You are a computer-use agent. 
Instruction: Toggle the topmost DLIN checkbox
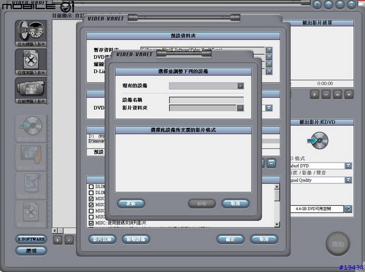pyautogui.click(x=92, y=187)
